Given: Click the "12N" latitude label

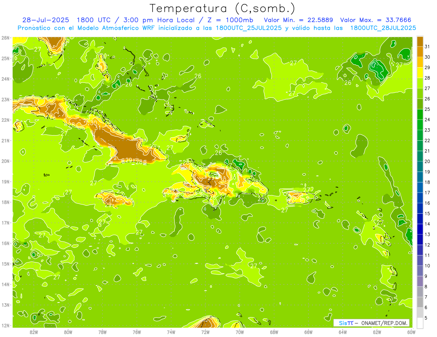Looking at the screenshot, I should pyautogui.click(x=5, y=326).
